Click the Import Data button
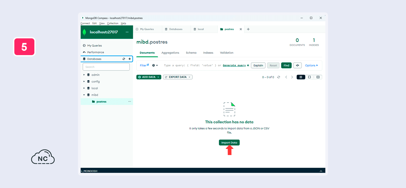 [229, 143]
